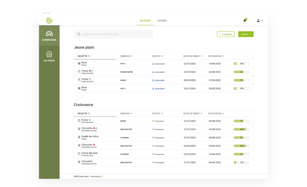The height and width of the screenshot is (187, 307).
Task: Sort Croissance table by Recette
Action: (x=84, y=113)
